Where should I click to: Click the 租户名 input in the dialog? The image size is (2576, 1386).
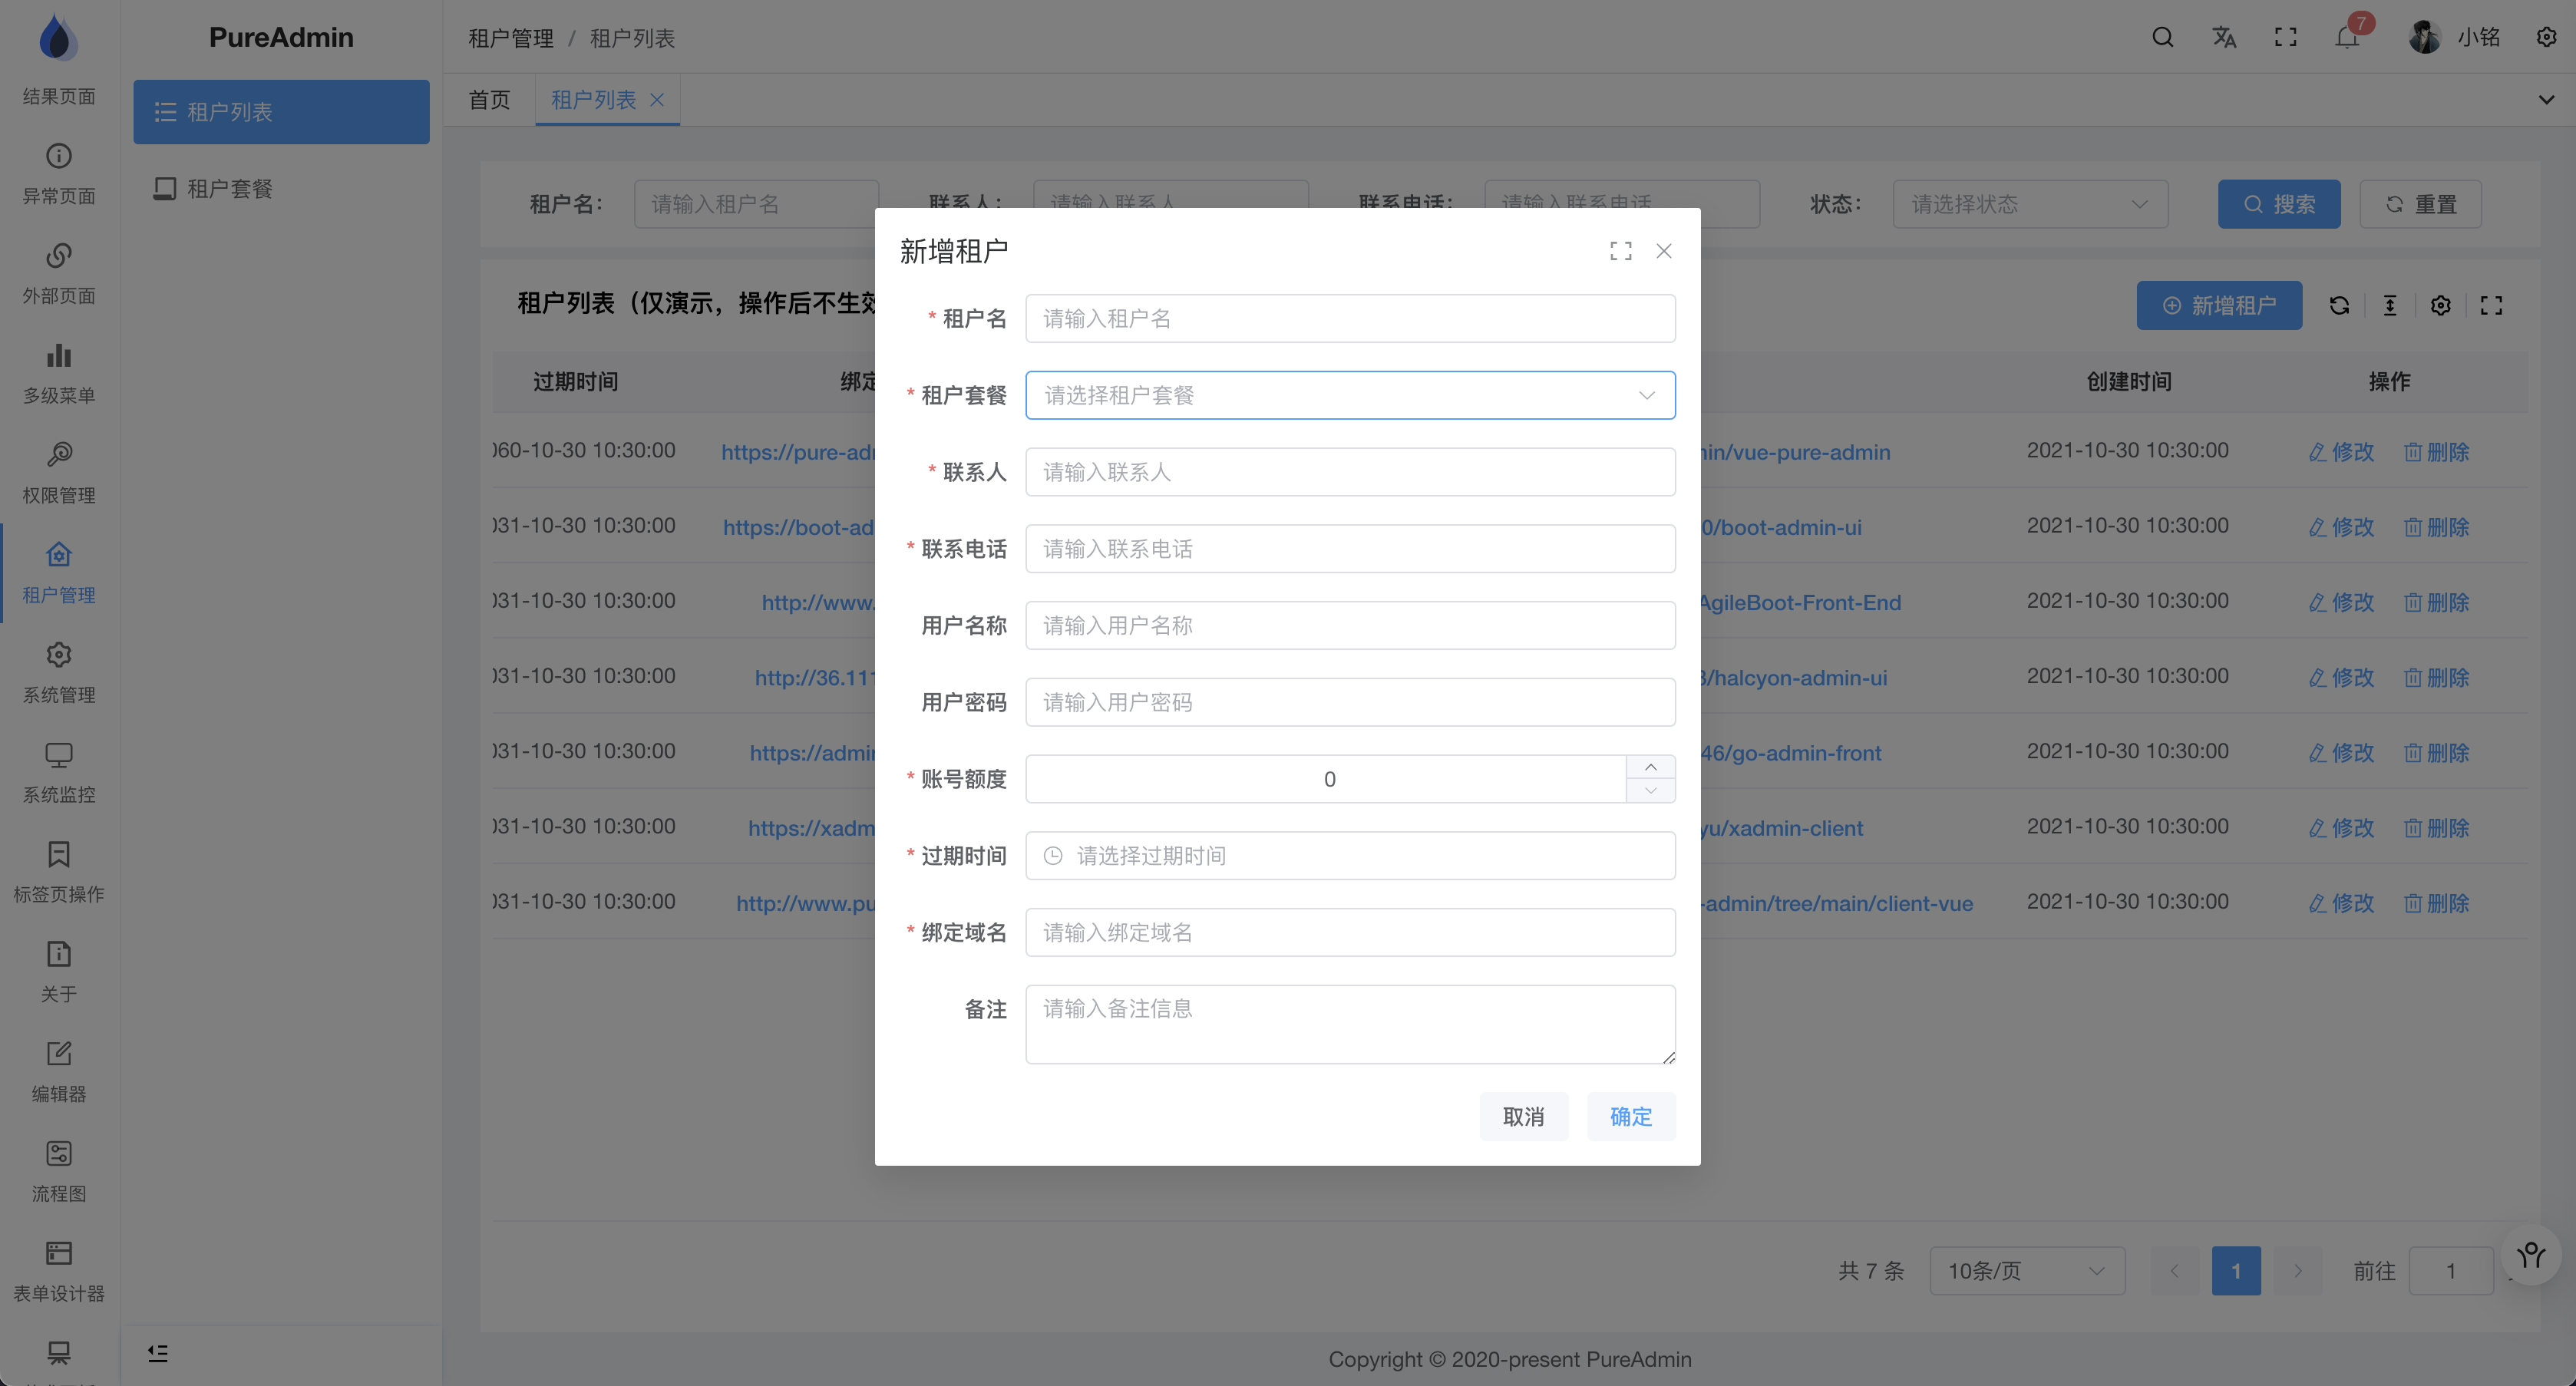pos(1349,319)
